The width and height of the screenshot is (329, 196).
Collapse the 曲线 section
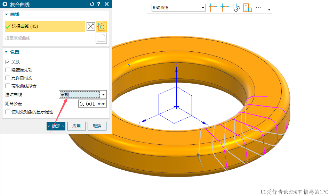[6, 15]
